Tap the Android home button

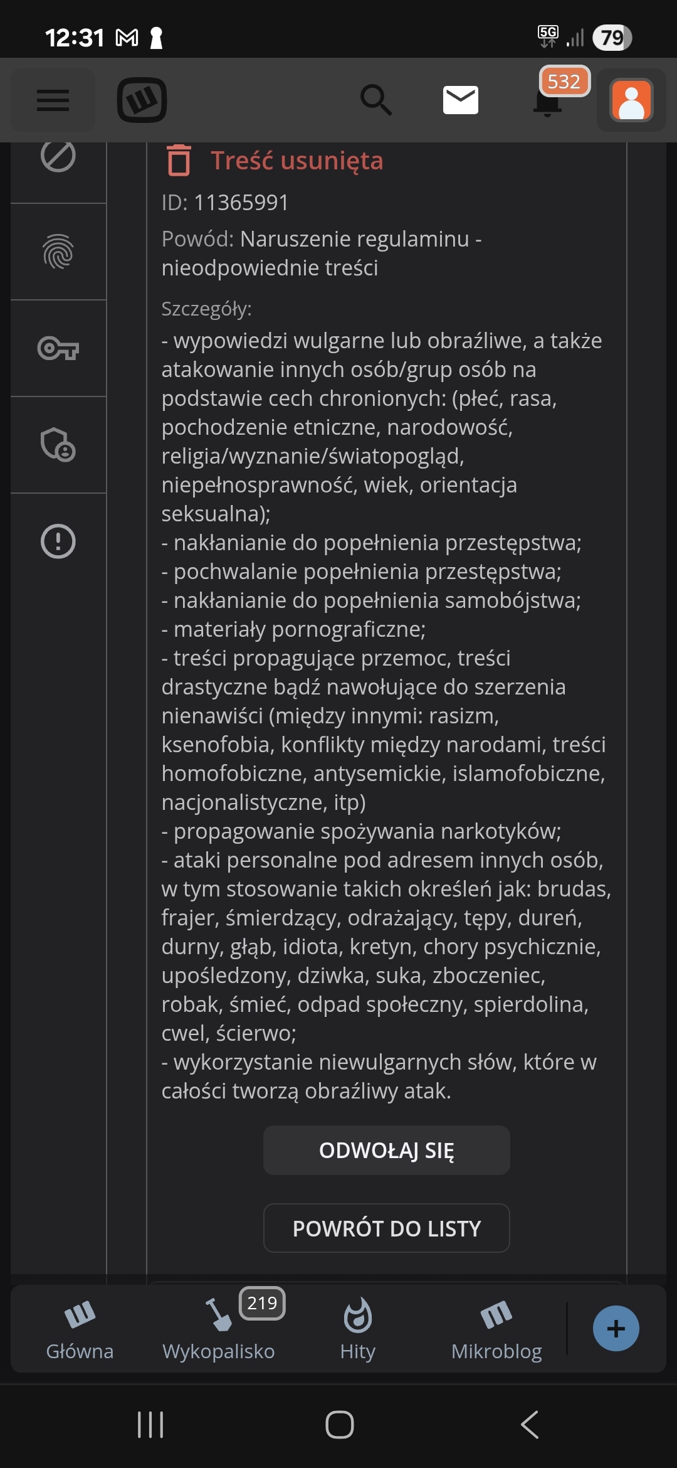339,1425
